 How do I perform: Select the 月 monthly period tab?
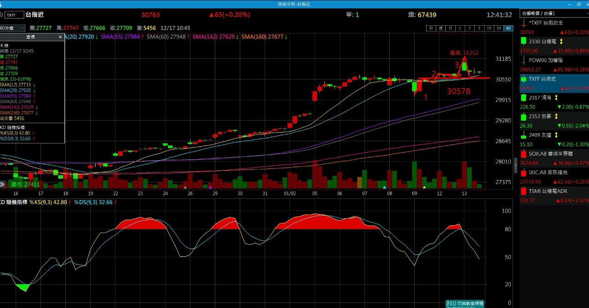450,28
